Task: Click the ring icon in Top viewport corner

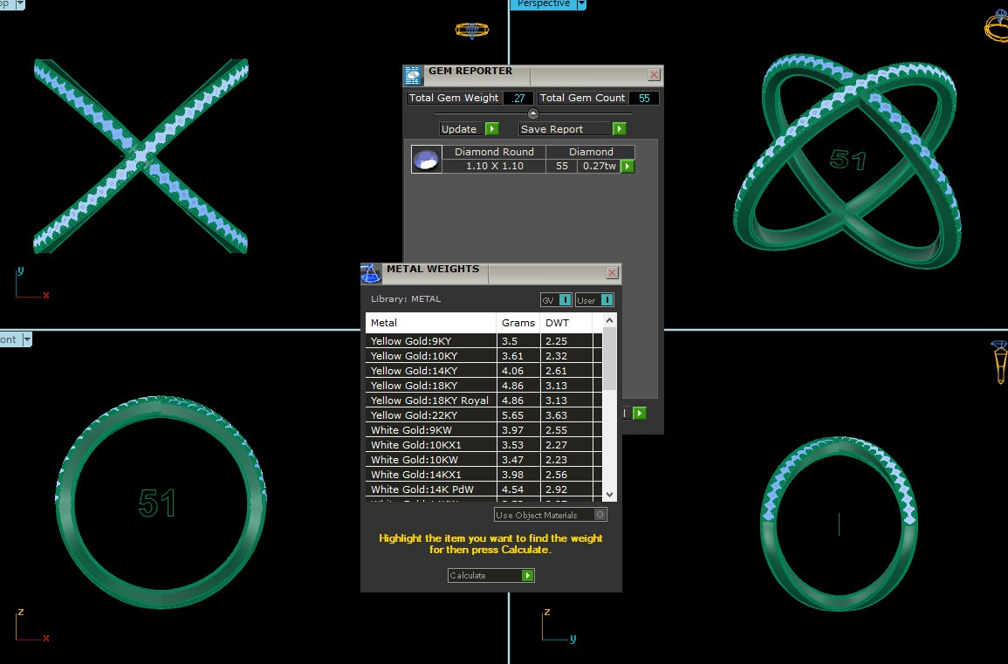Action: 471,31
